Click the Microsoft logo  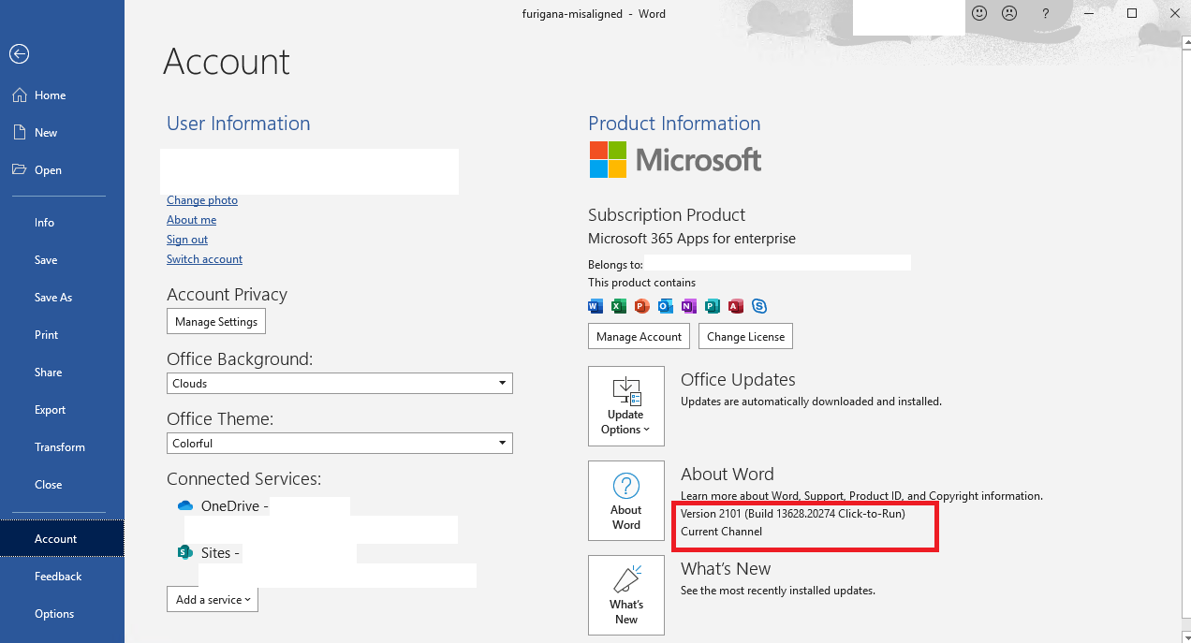click(x=675, y=159)
